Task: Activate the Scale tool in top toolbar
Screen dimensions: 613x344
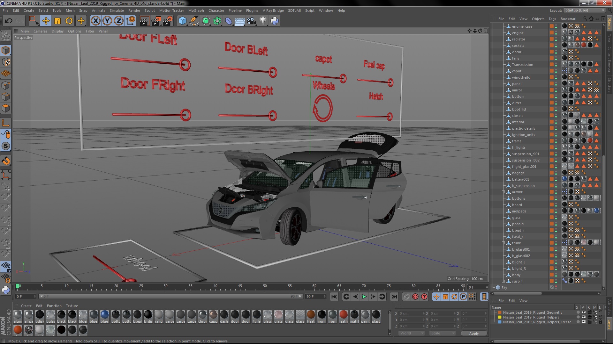Action: click(x=57, y=21)
